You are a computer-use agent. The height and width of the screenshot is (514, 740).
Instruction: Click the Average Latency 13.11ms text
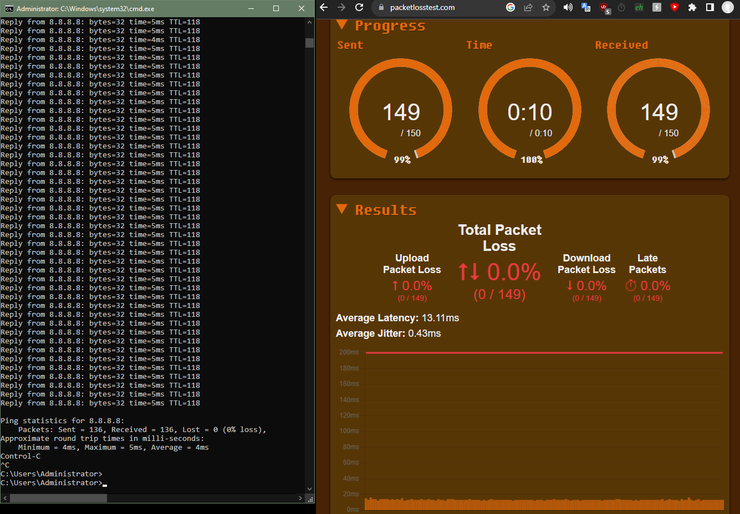coord(397,318)
